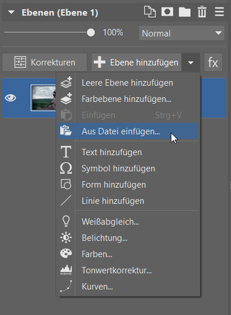Image resolution: width=231 pixels, height=315 pixels.
Task: Collapse the Ebenen panel triangle
Action: [x=11, y=13]
